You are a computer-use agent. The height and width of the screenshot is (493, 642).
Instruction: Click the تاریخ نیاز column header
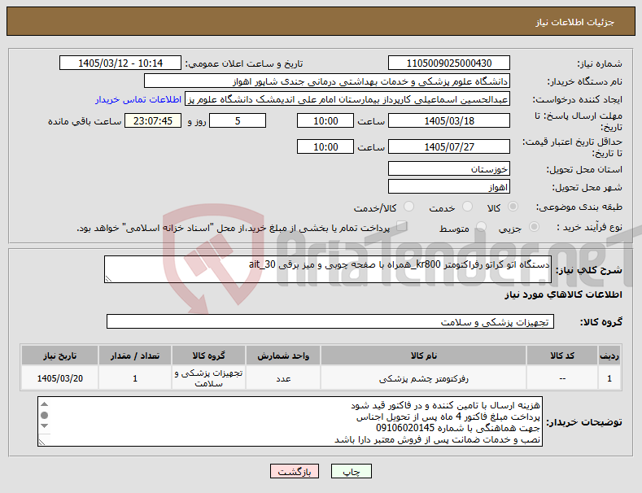click(59, 356)
